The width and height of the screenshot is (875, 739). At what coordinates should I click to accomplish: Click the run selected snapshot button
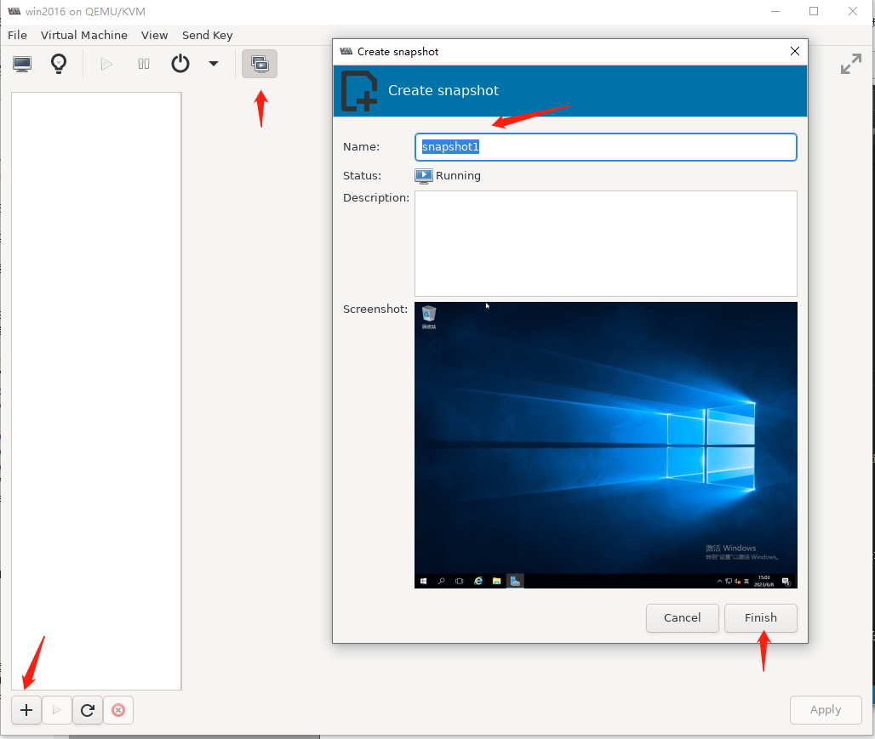pos(57,710)
